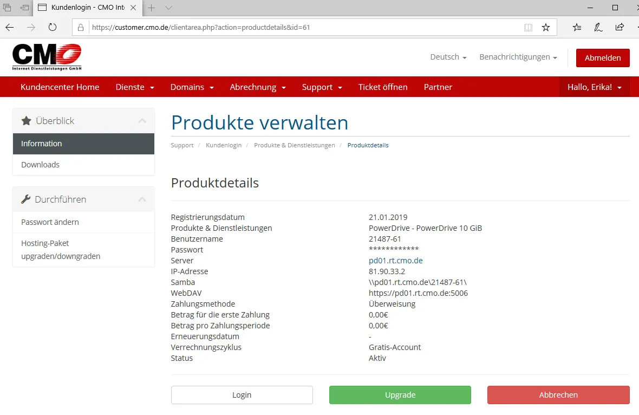
Task: Open the Partner nav item
Action: point(438,87)
